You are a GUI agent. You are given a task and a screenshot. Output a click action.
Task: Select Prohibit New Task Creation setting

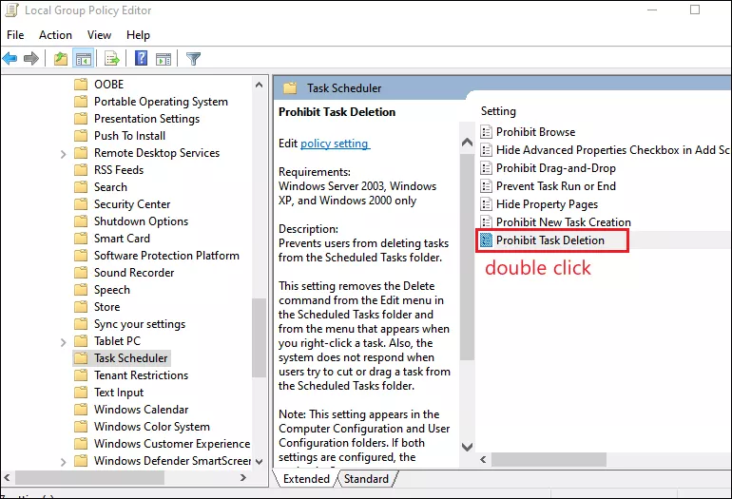[x=564, y=222]
